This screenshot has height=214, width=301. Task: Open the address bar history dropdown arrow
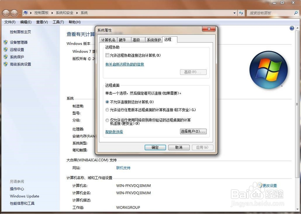coord(234,13)
